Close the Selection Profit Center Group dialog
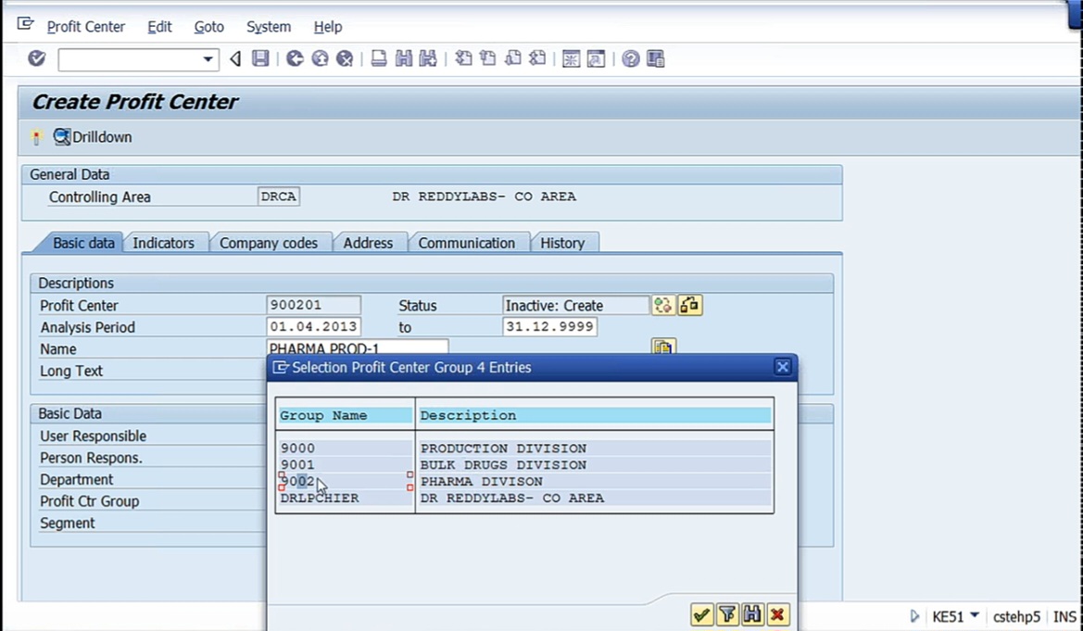 click(783, 367)
